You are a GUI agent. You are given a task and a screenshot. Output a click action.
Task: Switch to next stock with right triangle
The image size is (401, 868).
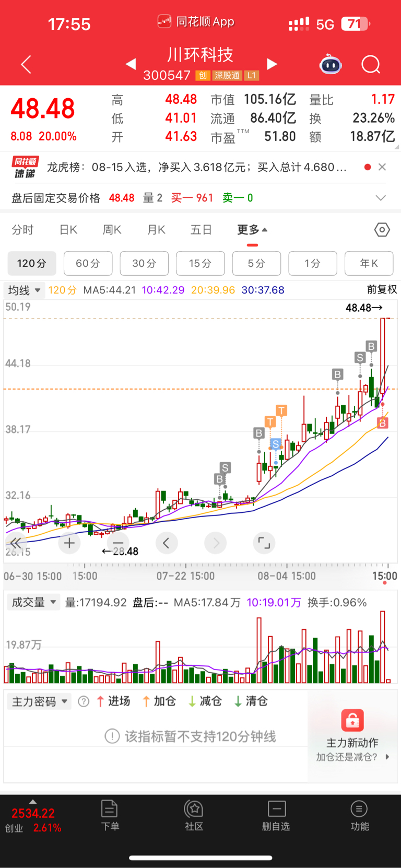tap(272, 64)
